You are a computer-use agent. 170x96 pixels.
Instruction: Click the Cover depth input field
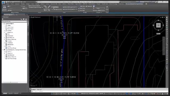coord(25,8)
